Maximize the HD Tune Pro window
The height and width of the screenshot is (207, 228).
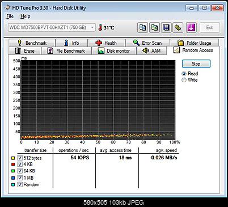(x=205, y=8)
